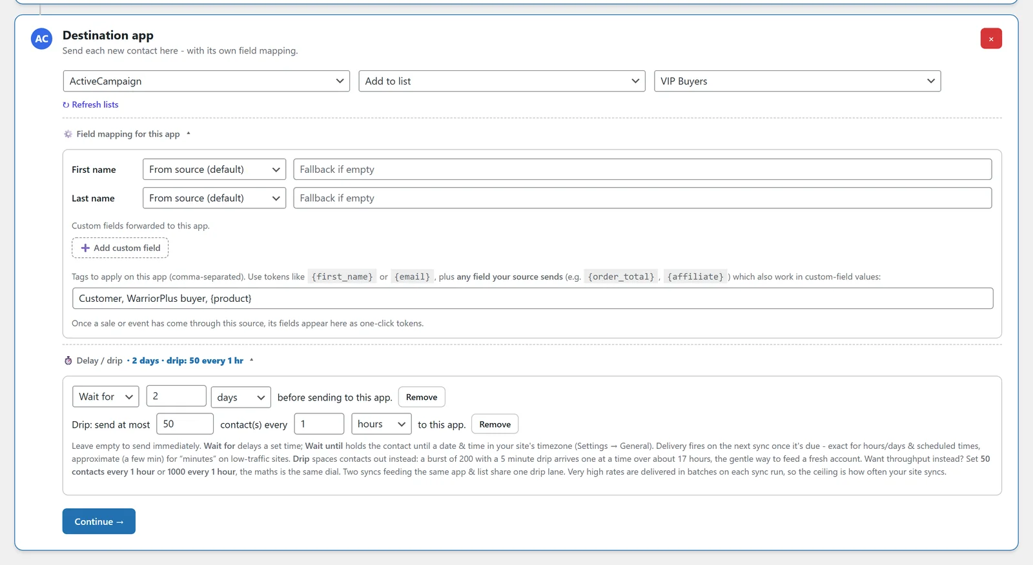Click the {order_total} token example

pyautogui.click(x=621, y=277)
